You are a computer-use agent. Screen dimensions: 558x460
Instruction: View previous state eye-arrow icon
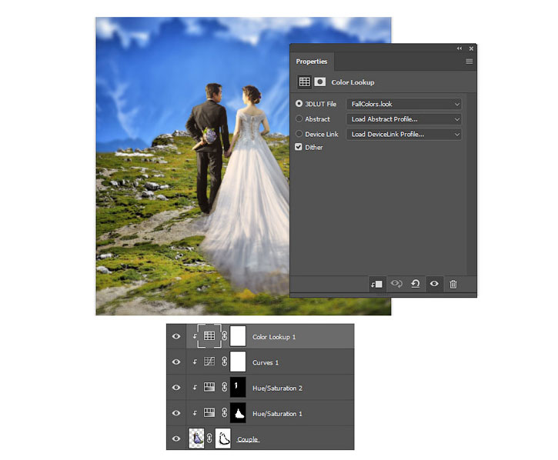click(396, 284)
